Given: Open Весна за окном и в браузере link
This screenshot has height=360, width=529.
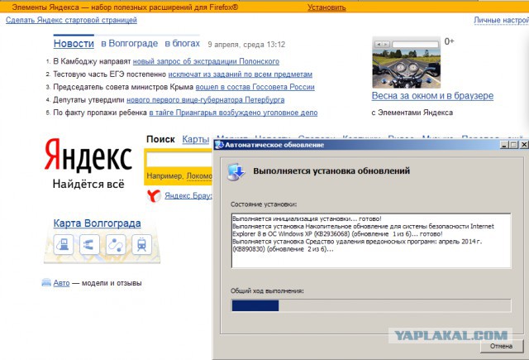Looking at the screenshot, I should [x=432, y=96].
